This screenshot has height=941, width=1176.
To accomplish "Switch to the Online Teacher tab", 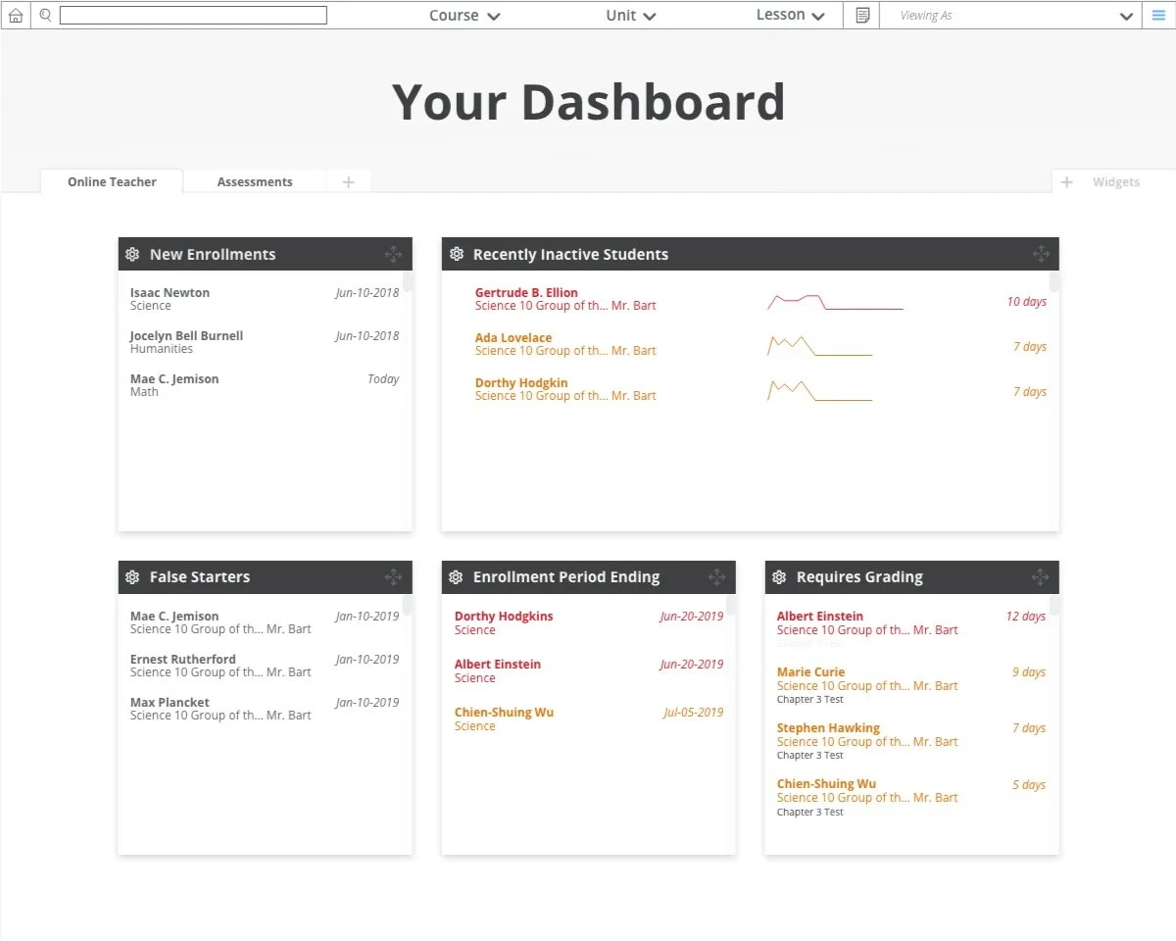I will click(x=112, y=182).
